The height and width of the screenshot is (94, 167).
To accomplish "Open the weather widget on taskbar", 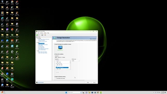I will coord(3,92).
